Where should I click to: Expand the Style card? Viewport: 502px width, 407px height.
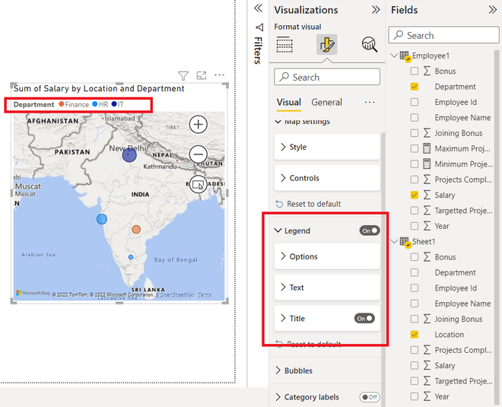(327, 147)
